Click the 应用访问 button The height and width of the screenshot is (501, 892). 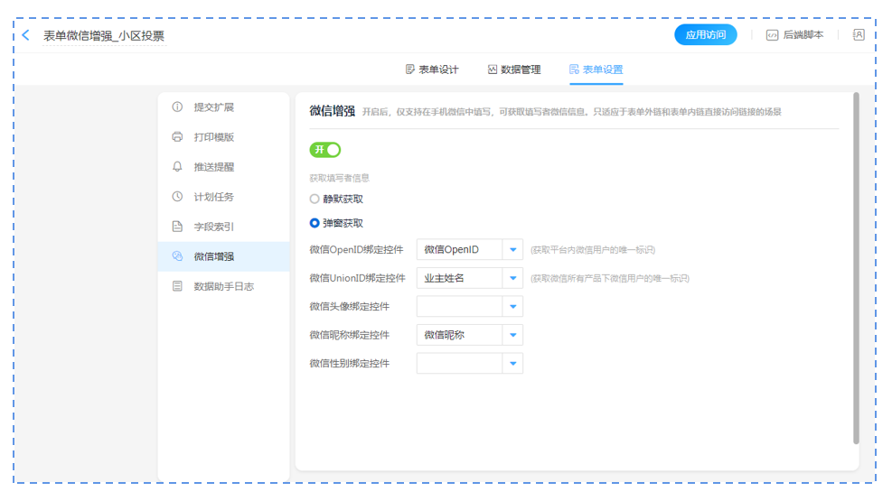[705, 35]
